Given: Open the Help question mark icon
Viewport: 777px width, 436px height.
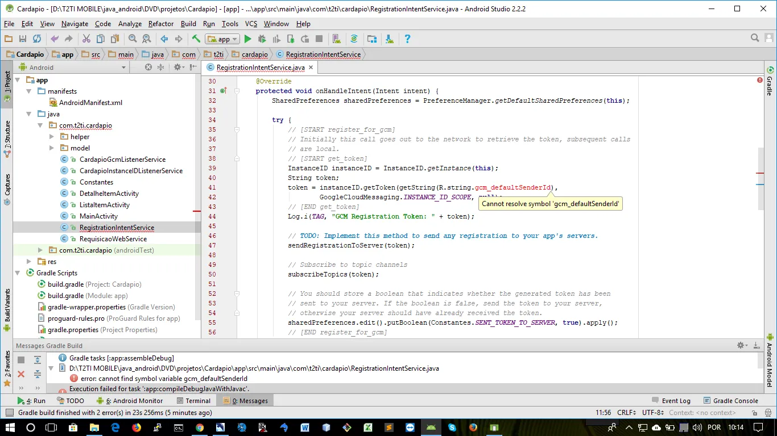Looking at the screenshot, I should [x=407, y=39].
